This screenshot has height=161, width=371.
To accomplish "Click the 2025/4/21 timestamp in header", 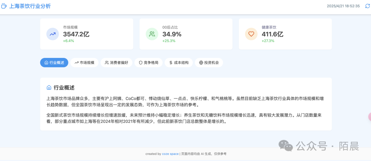I will pyautogui.click(x=343, y=6).
